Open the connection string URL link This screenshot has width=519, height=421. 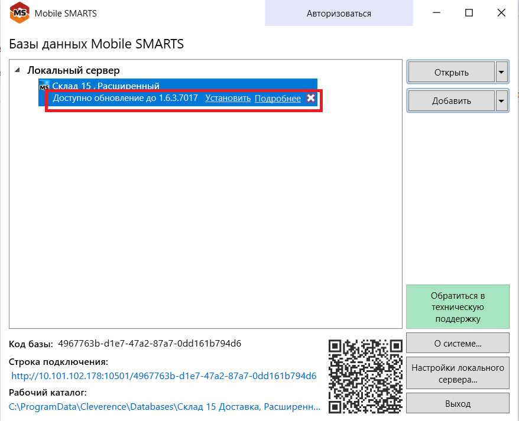(x=164, y=376)
